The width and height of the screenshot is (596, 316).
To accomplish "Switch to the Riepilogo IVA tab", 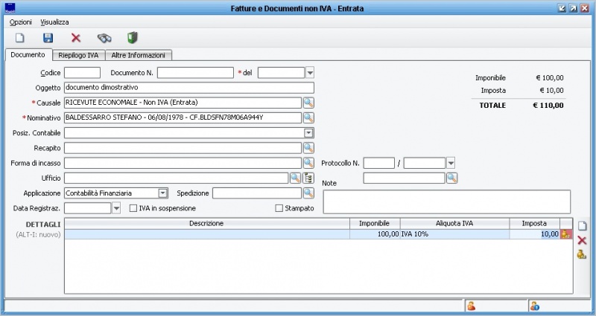I will tap(78, 55).
